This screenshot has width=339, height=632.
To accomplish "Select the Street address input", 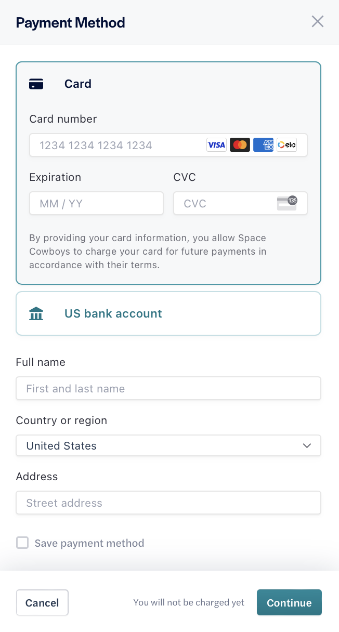I will (168, 503).
